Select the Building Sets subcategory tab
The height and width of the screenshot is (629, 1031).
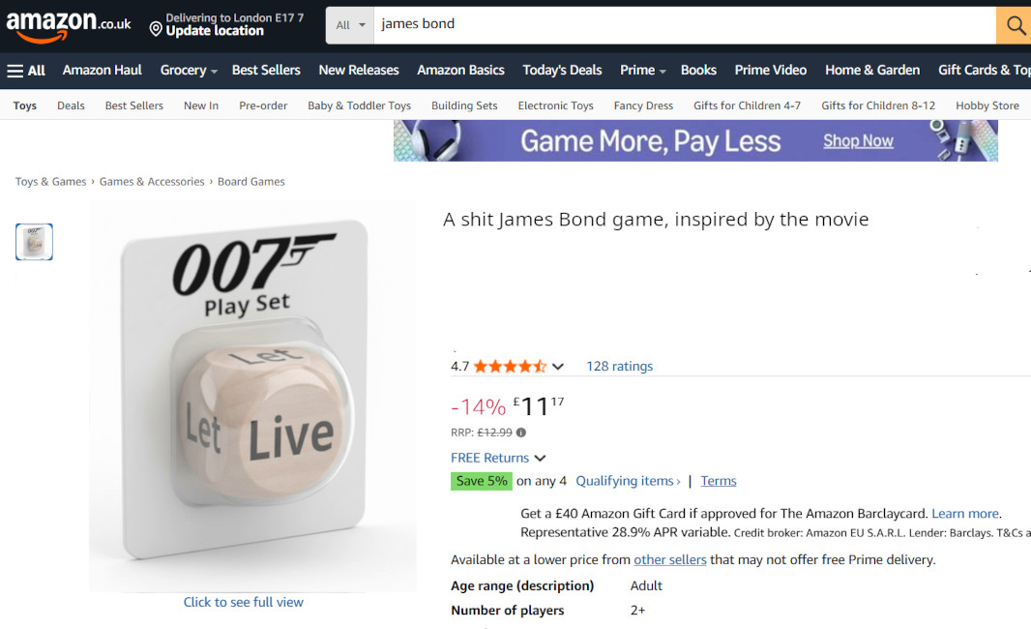tap(464, 105)
